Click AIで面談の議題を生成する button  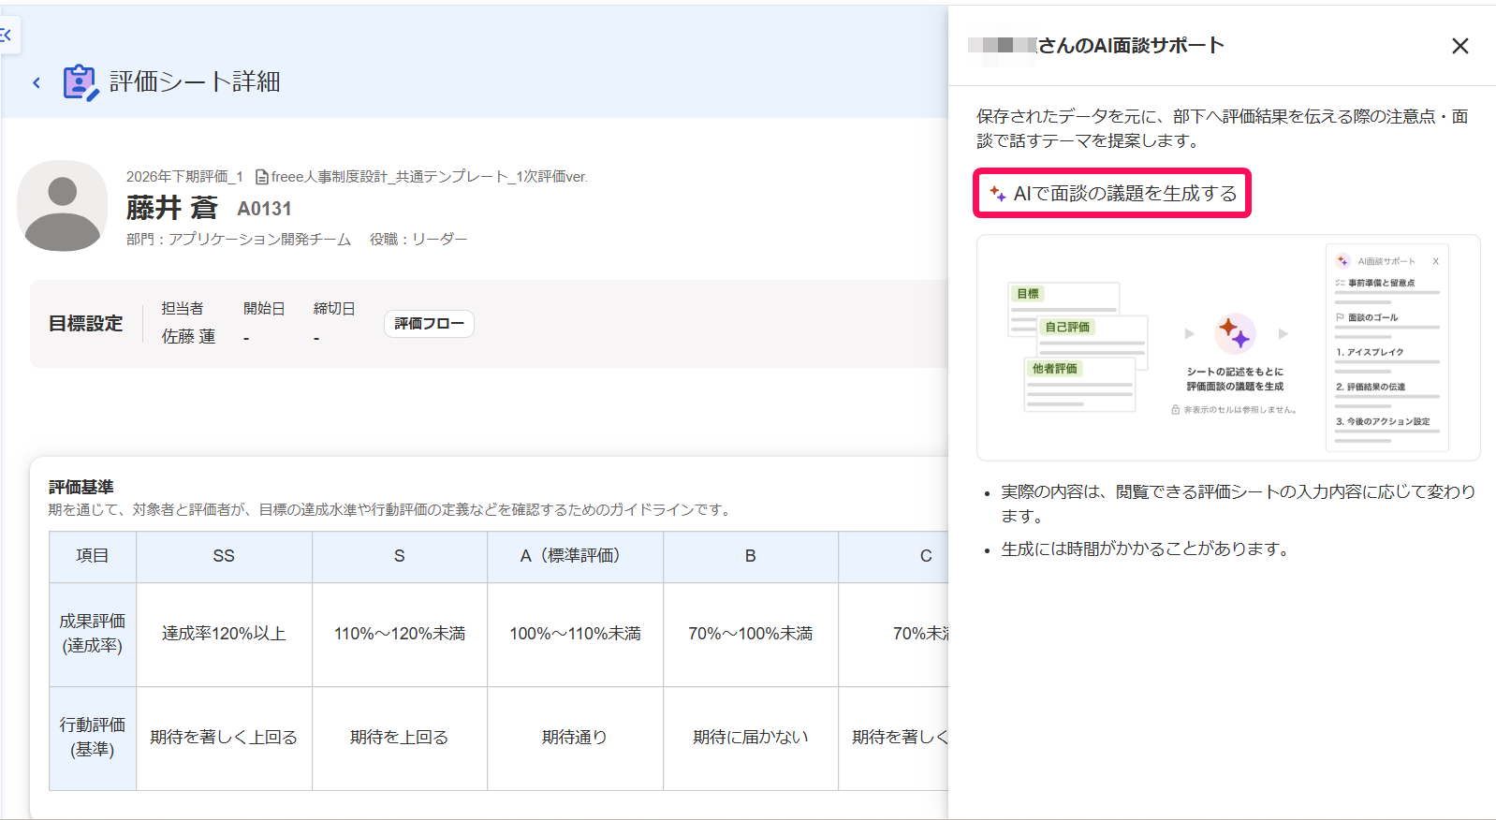(x=1112, y=193)
